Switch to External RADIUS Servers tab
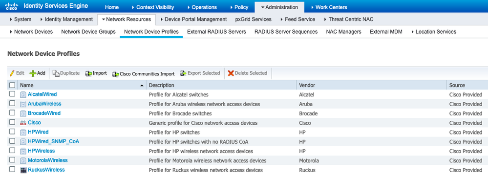The width and height of the screenshot is (488, 178). 216,32
